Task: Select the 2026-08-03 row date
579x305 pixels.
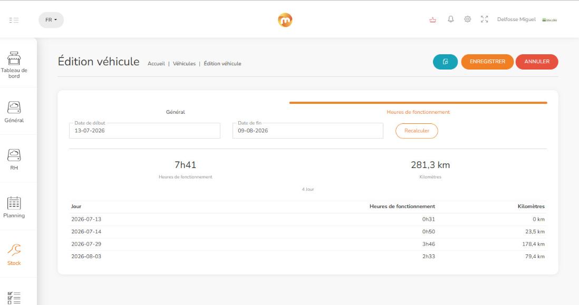Action: [86, 257]
